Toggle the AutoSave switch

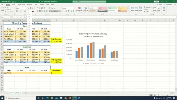[x=9, y=1]
